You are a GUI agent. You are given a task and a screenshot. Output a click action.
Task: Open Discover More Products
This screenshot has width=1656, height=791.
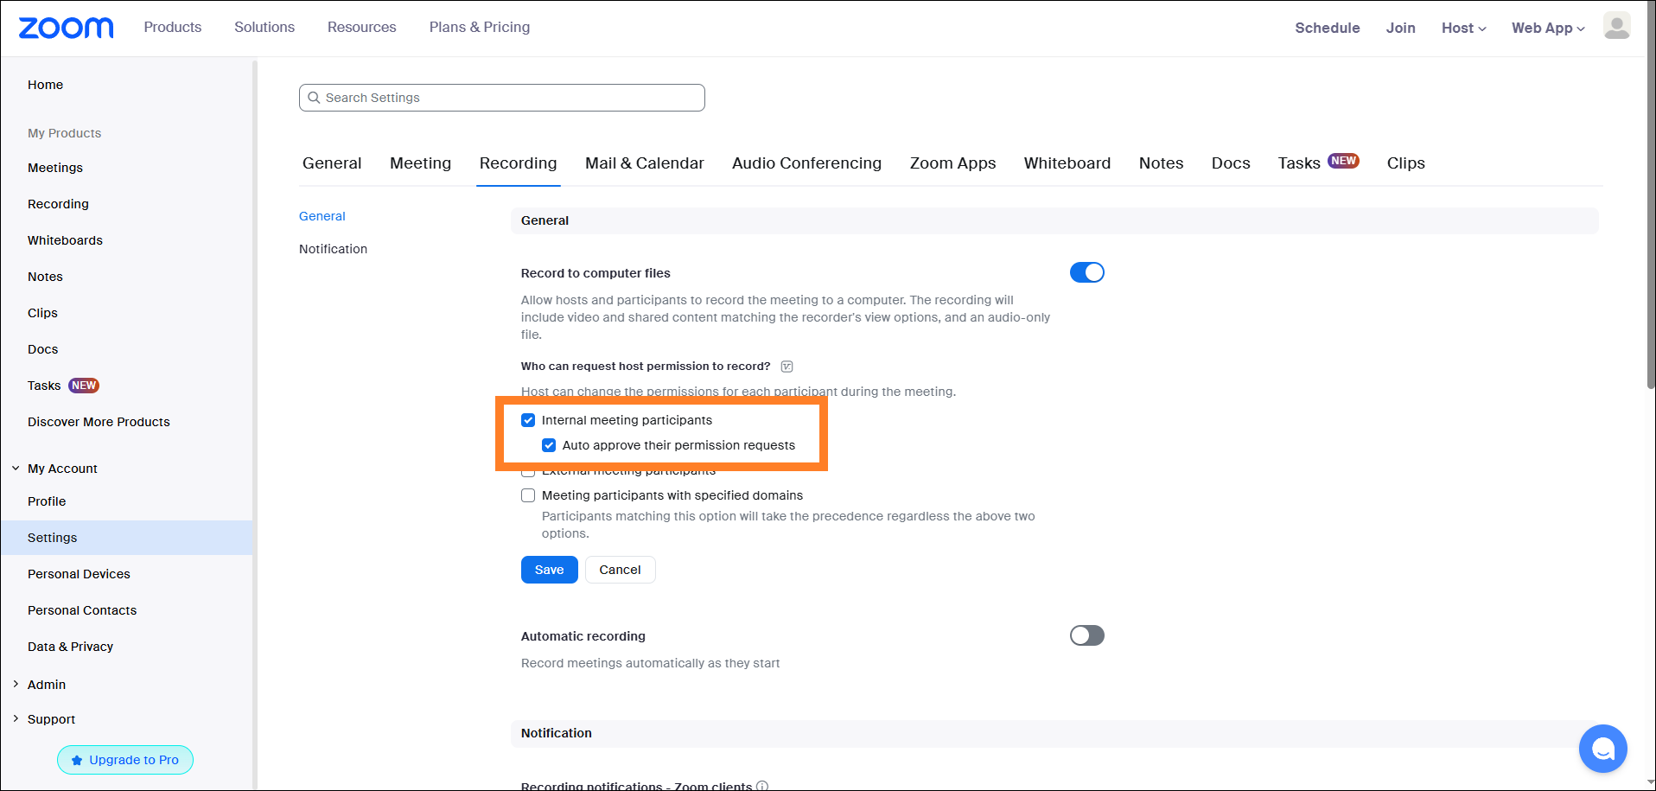[99, 422]
